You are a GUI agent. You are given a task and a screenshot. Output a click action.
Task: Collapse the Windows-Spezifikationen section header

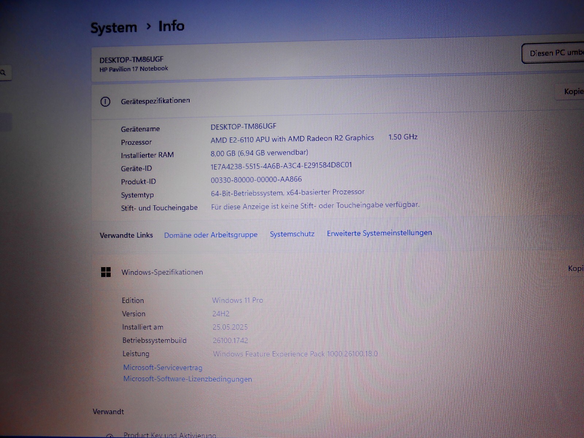[x=338, y=272]
